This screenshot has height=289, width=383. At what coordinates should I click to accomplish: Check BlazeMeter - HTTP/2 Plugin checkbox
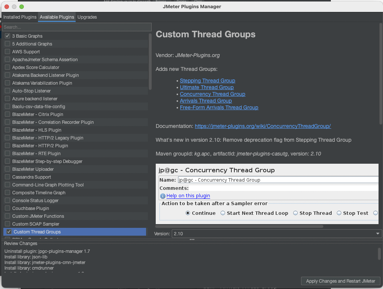point(7,145)
